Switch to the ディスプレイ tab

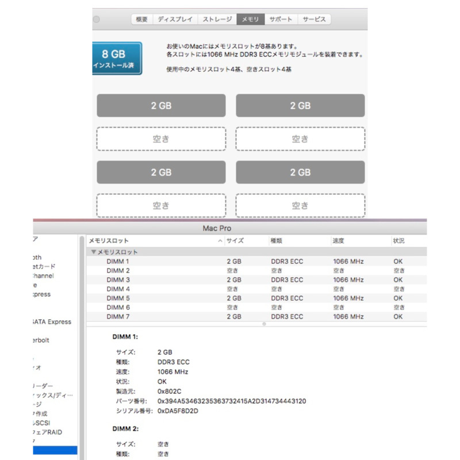click(x=175, y=19)
